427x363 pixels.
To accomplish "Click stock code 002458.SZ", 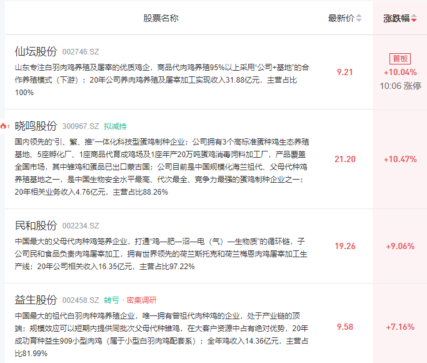I will tap(81, 300).
